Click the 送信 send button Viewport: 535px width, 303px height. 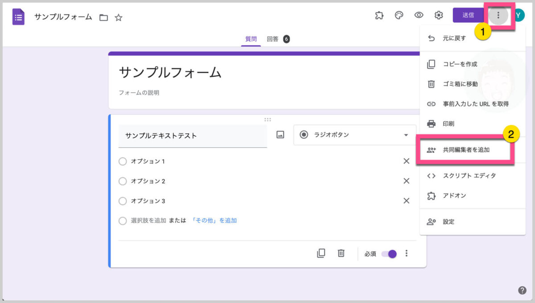point(468,15)
